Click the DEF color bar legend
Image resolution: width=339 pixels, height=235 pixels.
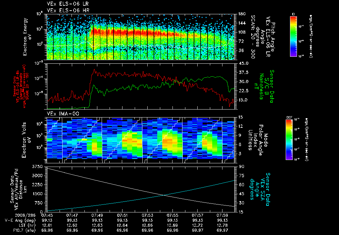[x=289, y=140]
